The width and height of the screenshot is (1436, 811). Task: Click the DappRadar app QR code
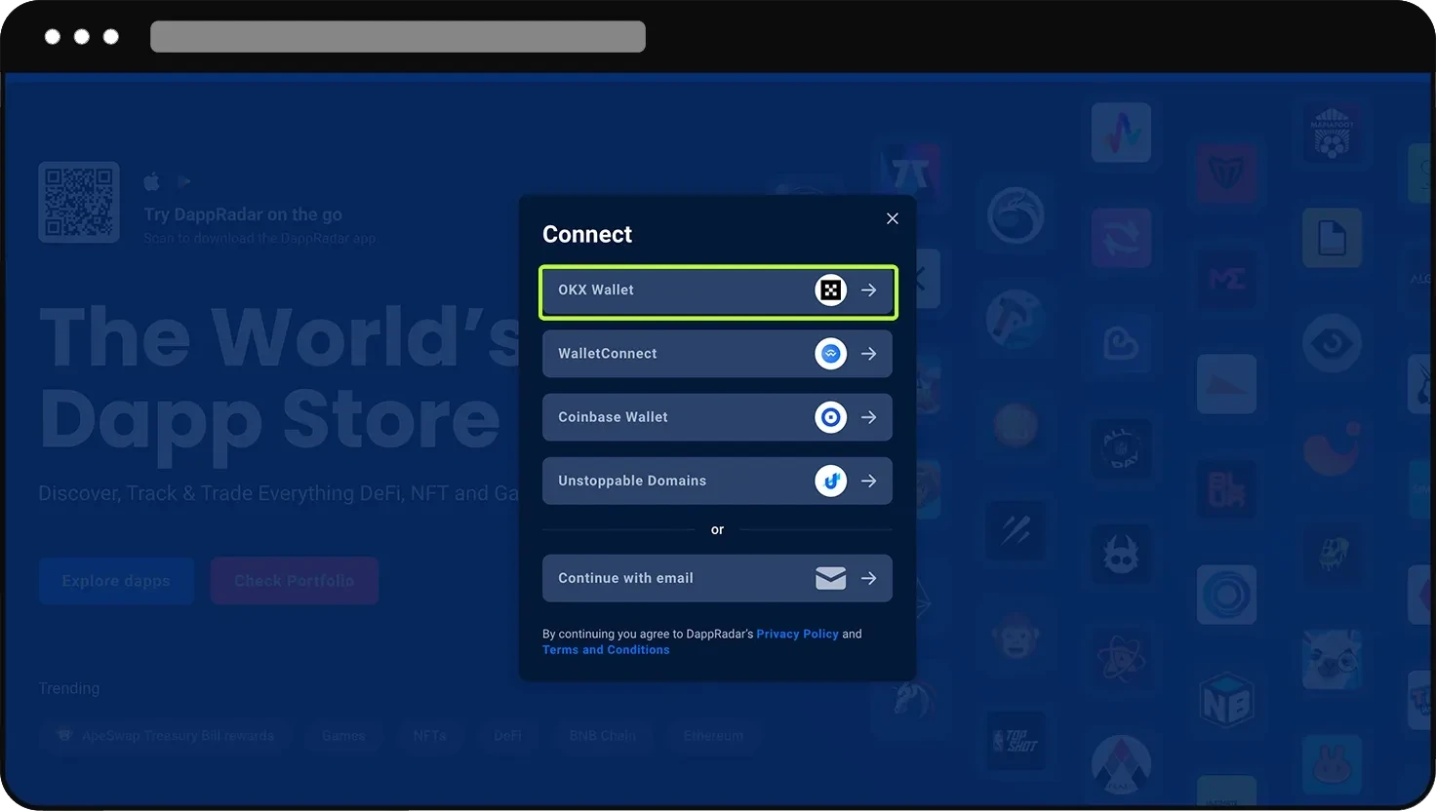click(x=79, y=202)
